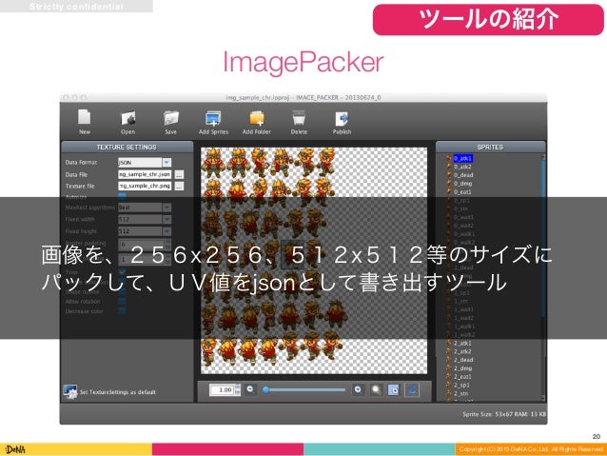The width and height of the screenshot is (607, 456).
Task: Select sprite 2_dead in the list
Action: coord(463,360)
